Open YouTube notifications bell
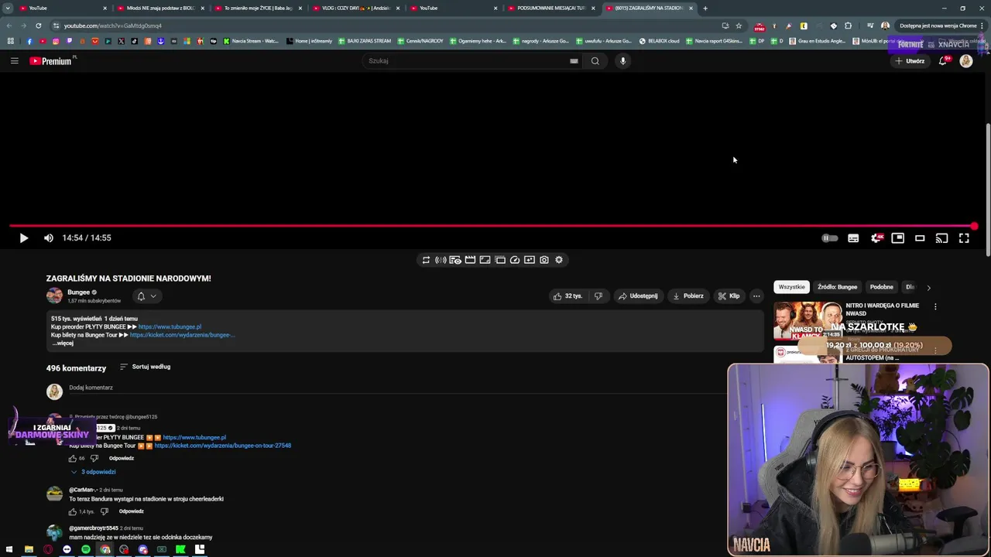The width and height of the screenshot is (991, 557). point(943,61)
